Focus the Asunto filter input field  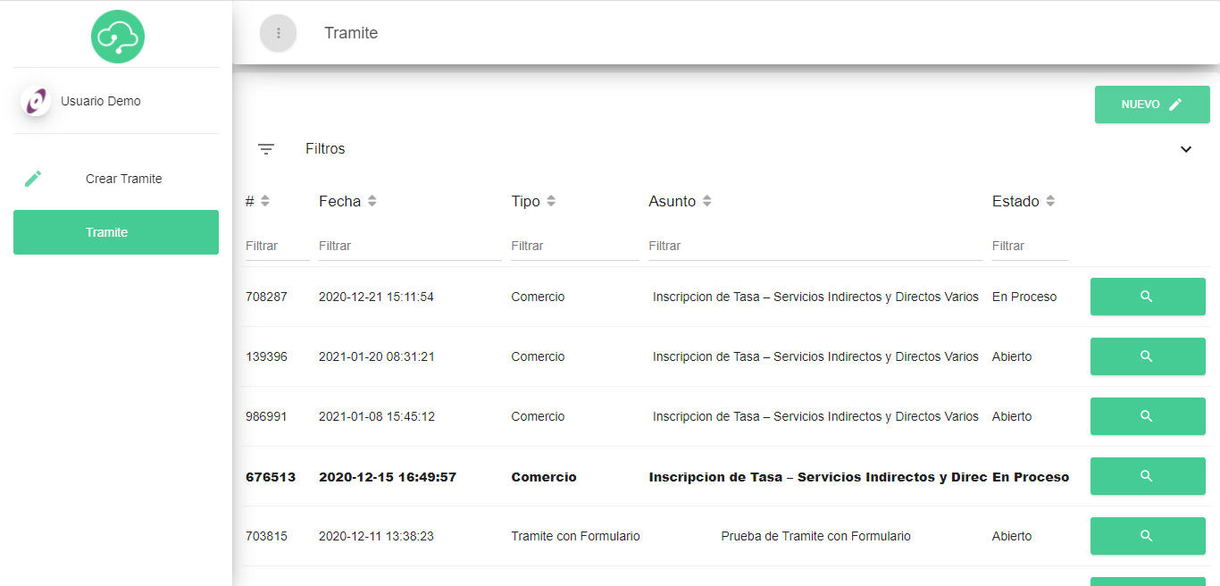(815, 246)
